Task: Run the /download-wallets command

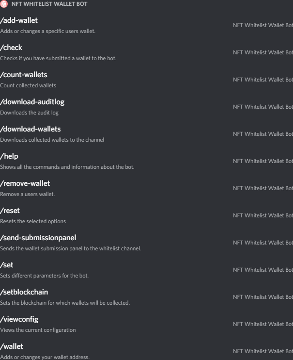Action: (31, 129)
